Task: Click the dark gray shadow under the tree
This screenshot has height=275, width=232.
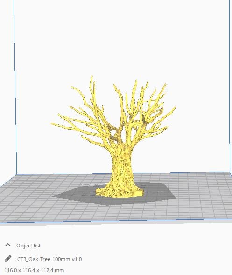Action: [158, 193]
